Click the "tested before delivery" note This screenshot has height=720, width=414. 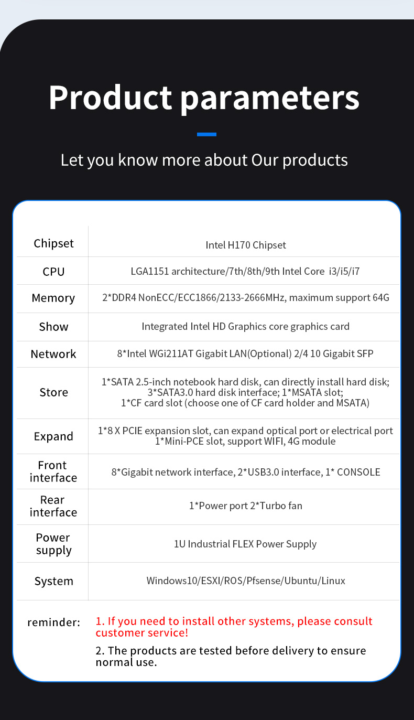coord(231,656)
